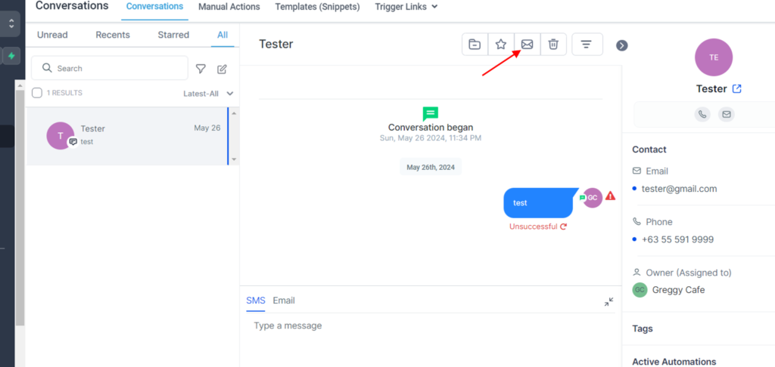Screen dimensions: 775x367
Task: Open the Trigger Links dropdown menu
Action: click(x=406, y=7)
